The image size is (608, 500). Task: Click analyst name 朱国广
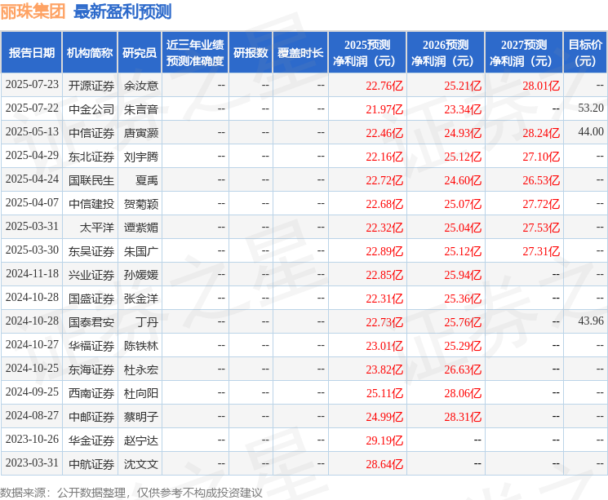click(x=140, y=251)
